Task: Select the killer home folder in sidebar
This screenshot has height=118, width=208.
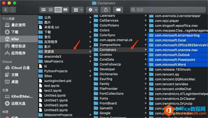Action: (x=19, y=39)
